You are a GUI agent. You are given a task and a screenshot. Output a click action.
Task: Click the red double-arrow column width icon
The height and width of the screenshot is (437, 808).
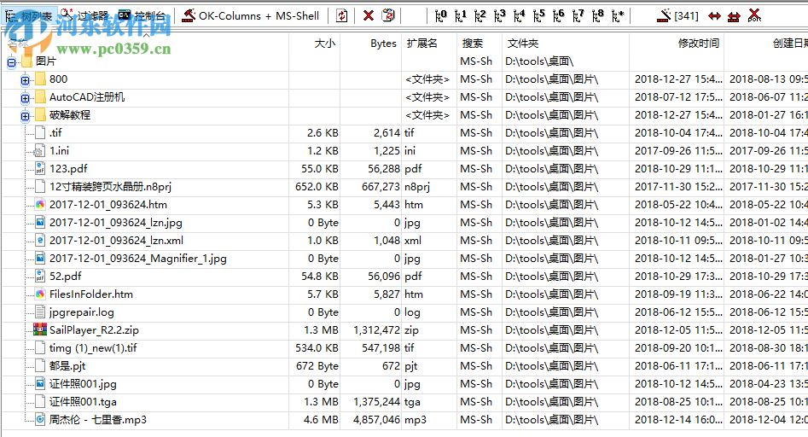click(714, 16)
